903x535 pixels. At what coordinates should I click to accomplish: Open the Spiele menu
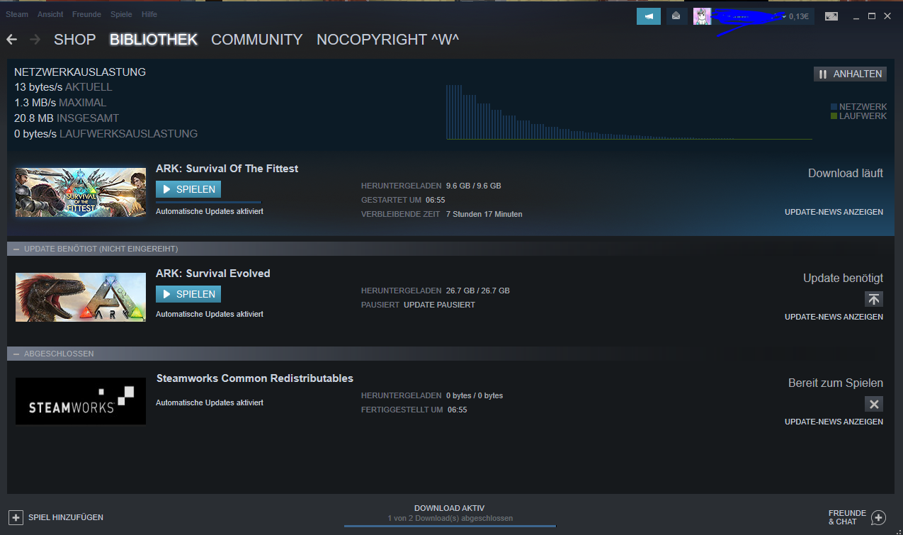(121, 14)
